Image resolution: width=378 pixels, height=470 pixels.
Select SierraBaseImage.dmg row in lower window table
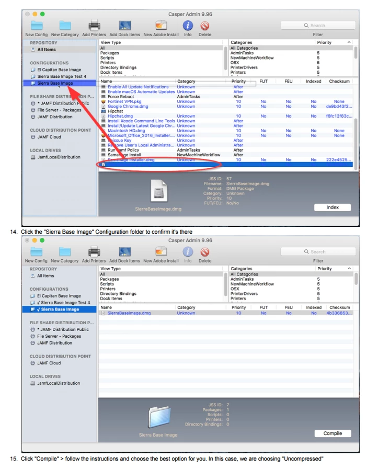tap(226, 313)
